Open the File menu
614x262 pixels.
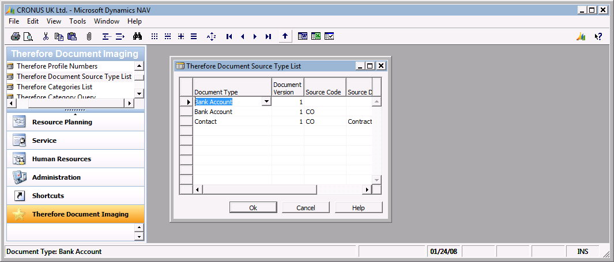14,21
